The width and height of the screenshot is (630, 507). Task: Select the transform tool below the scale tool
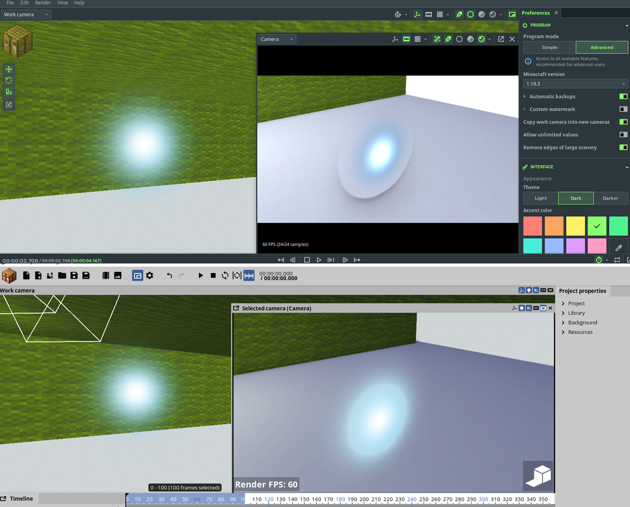tap(9, 105)
